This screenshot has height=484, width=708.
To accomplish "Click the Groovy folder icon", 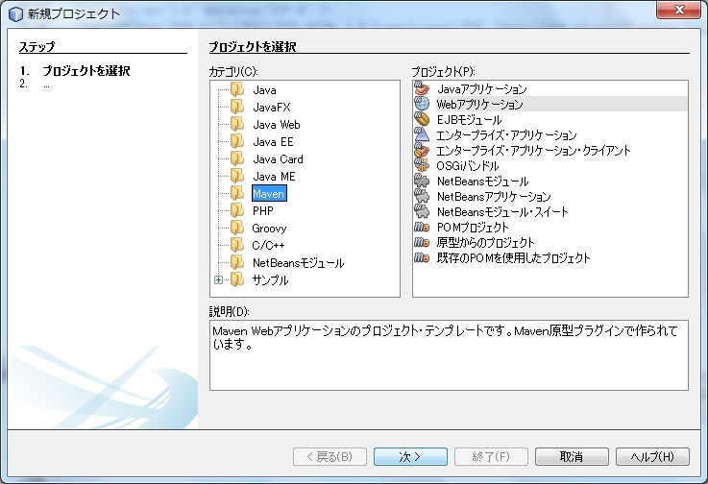I will point(237,228).
